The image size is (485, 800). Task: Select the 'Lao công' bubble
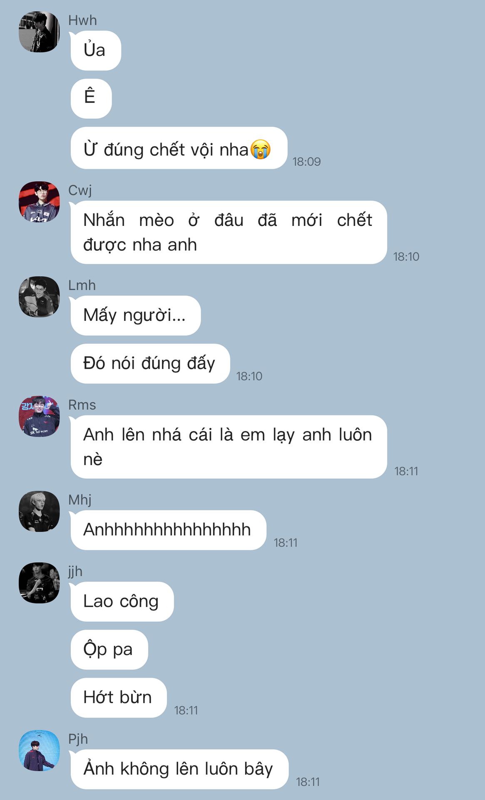click(122, 602)
